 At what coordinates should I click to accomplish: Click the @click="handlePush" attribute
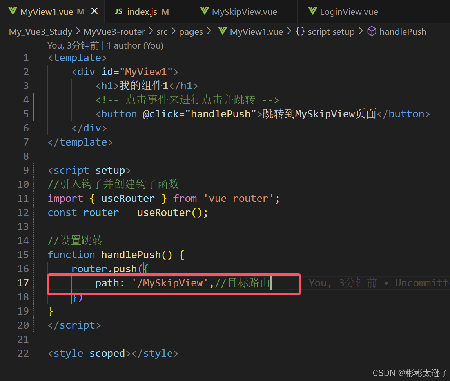point(199,114)
